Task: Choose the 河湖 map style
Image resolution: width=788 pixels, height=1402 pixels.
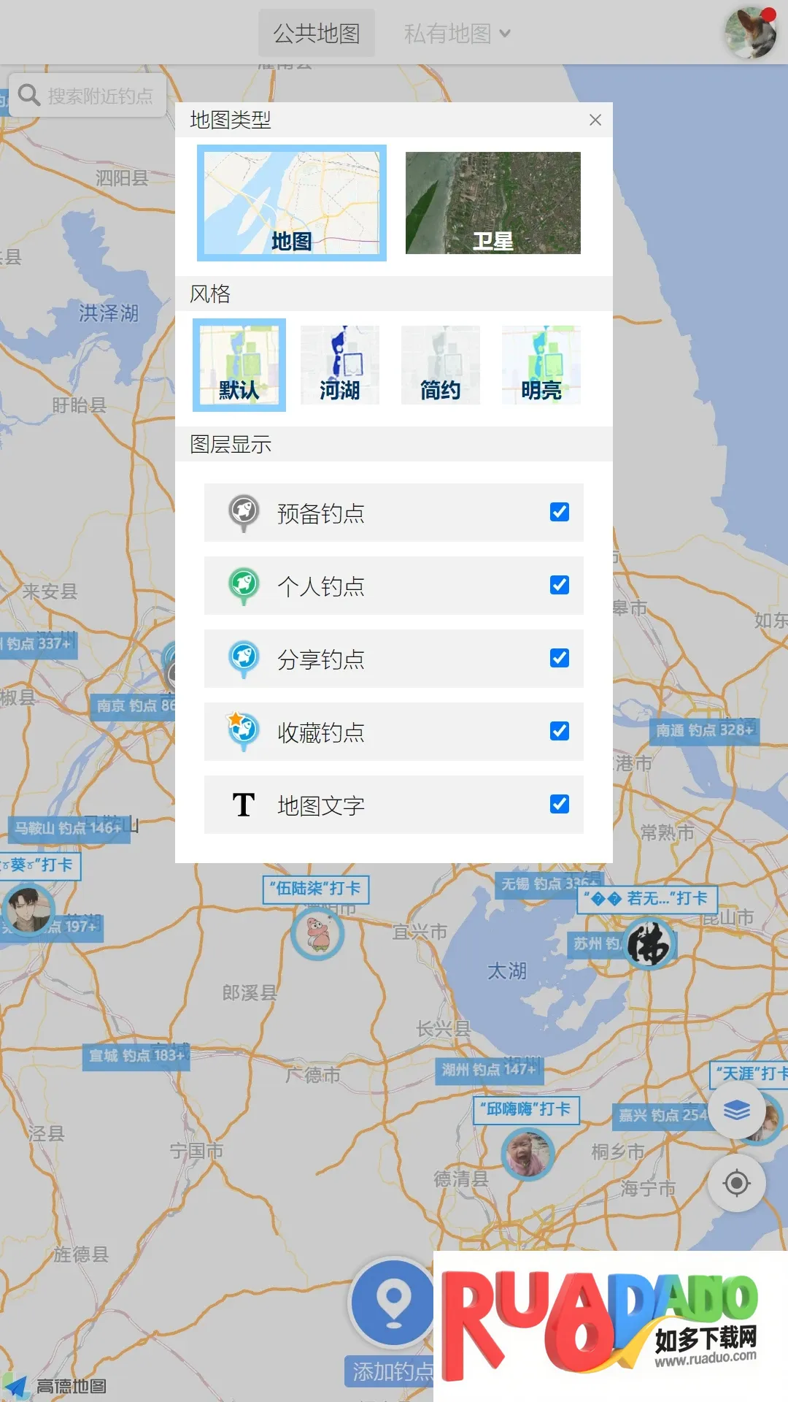Action: [340, 365]
